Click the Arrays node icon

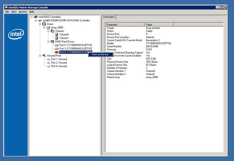point(44,24)
